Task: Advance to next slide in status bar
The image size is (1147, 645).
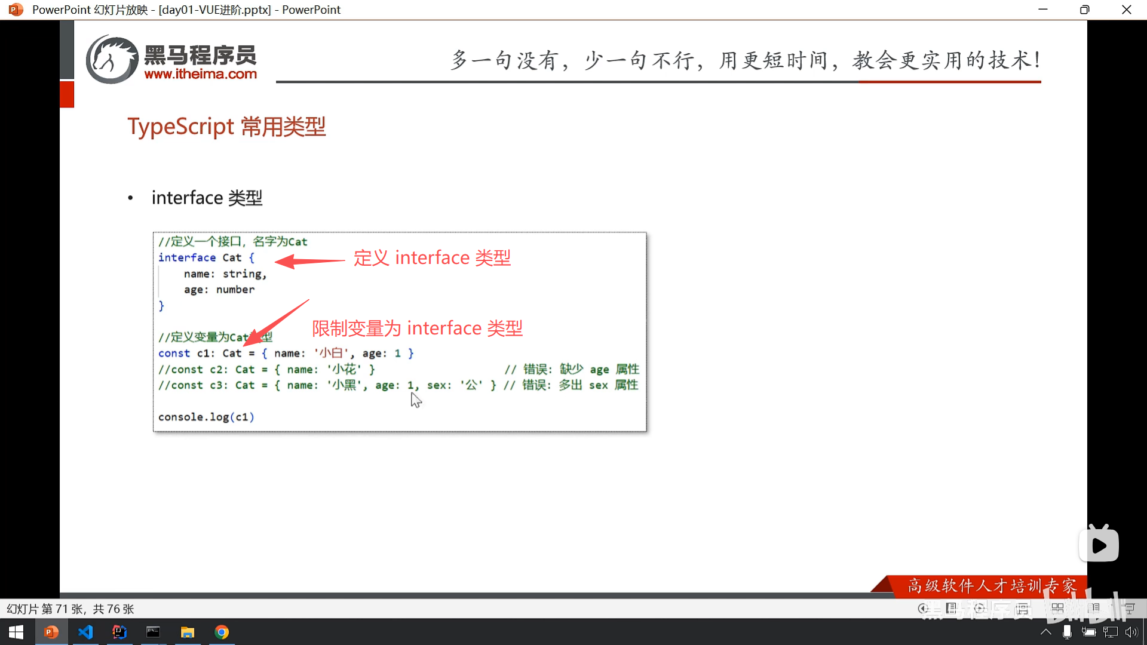Action: coord(979,609)
